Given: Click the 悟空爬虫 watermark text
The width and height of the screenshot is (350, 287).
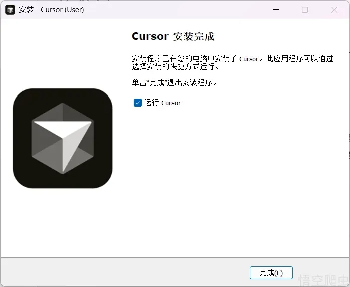Looking at the screenshot, I should click(323, 280).
